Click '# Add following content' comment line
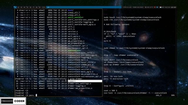Screen dimensions: 188x105 117,24
